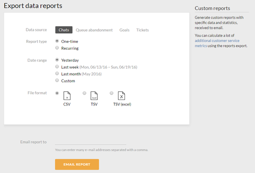
Task: Choose Last month (May 2016) range
Action: [57, 74]
